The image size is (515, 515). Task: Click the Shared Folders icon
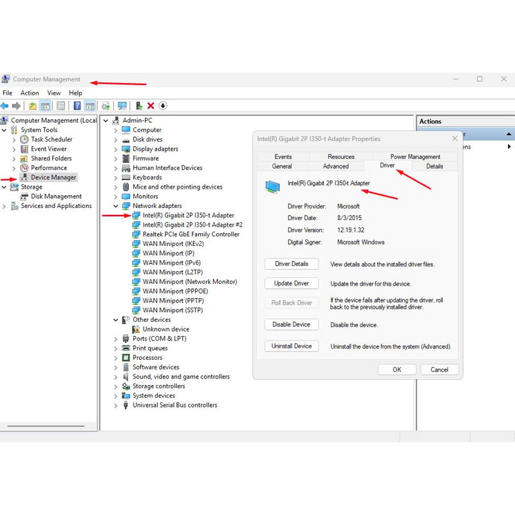tap(24, 158)
